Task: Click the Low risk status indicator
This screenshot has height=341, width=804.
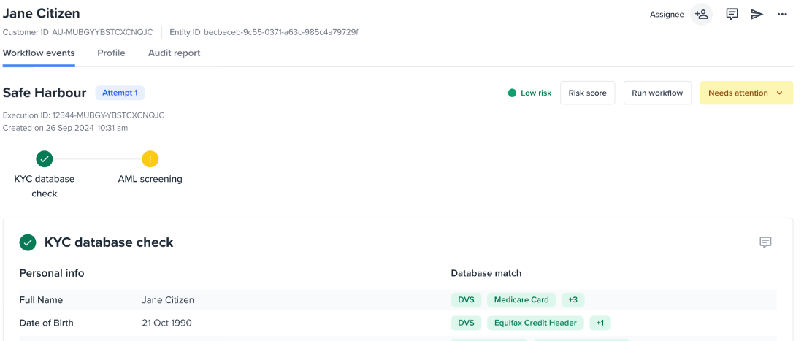Action: pyautogui.click(x=530, y=93)
